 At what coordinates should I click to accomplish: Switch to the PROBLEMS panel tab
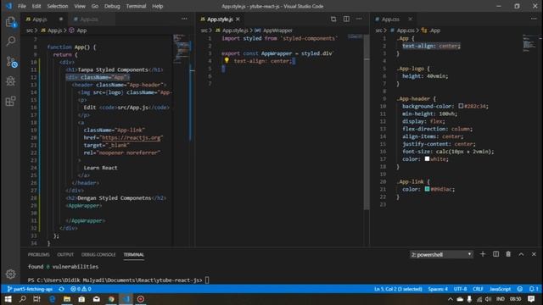[x=39, y=254]
